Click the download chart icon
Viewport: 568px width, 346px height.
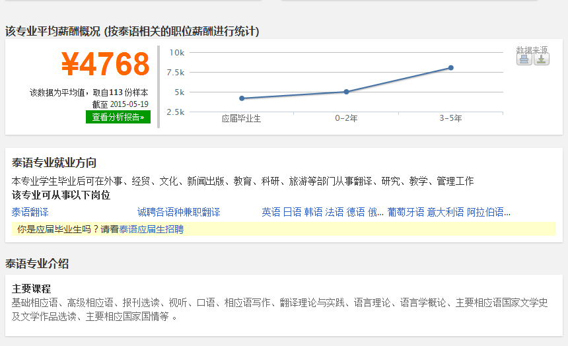point(542,59)
